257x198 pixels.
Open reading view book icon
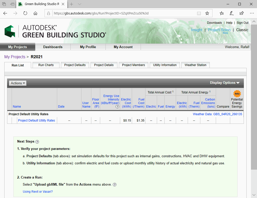199,13
